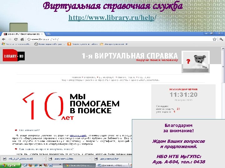The width and height of the screenshot is (225, 168).
Task: Click the number 23 of questions allowed
Action: (x=178, y=109)
